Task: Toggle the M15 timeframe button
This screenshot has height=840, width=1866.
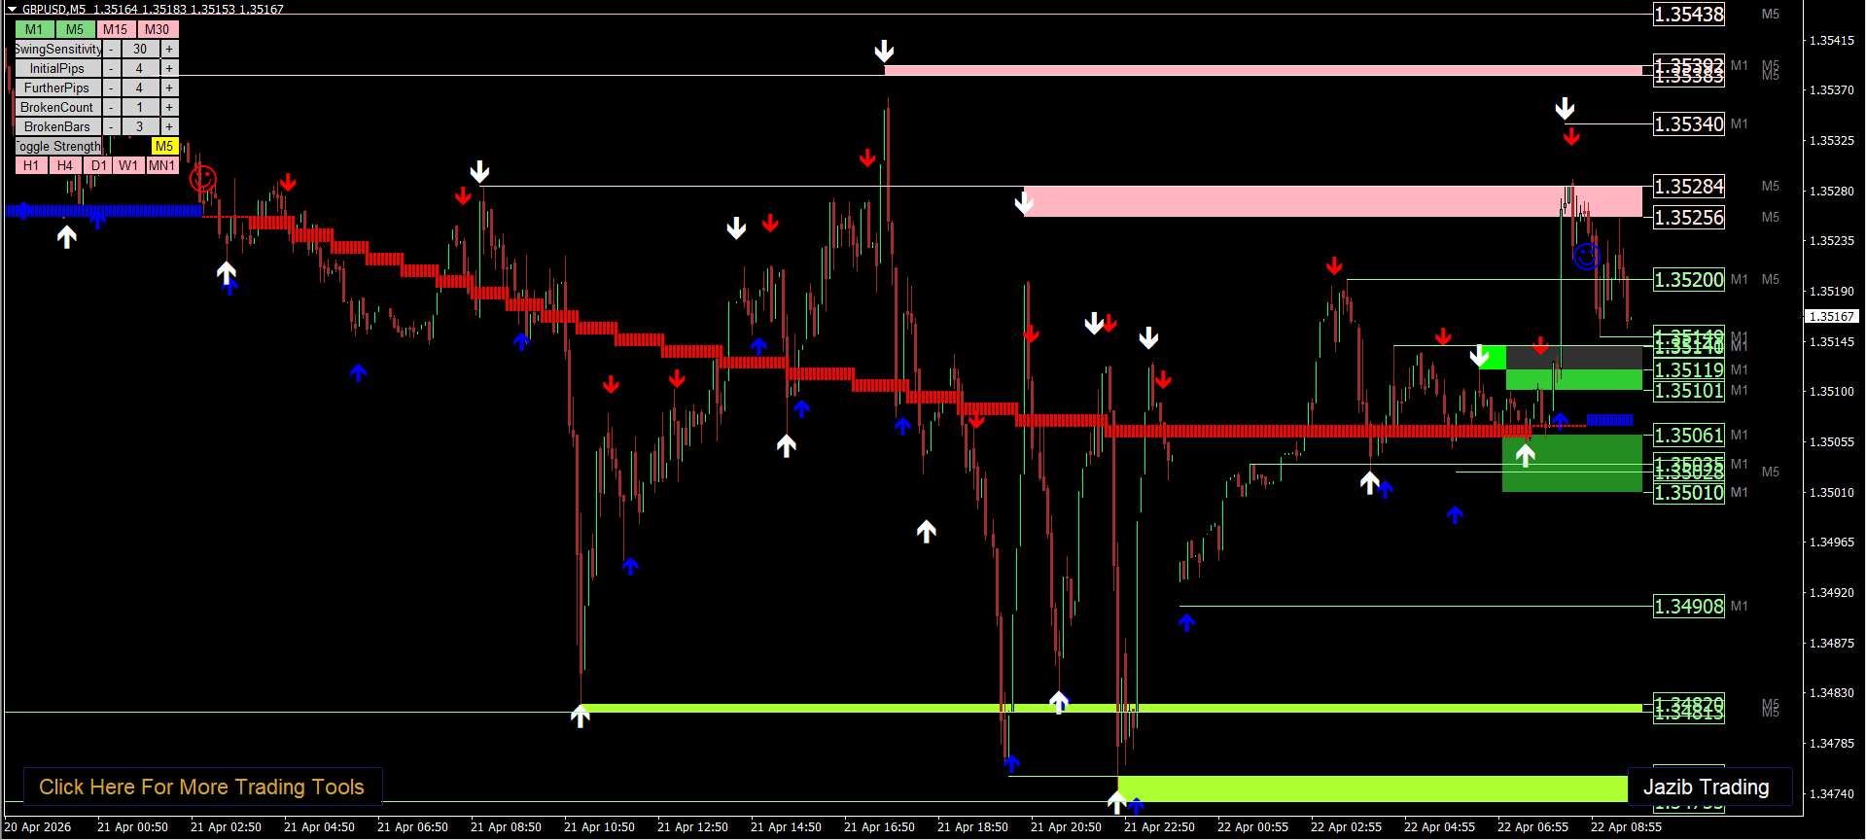Action: coord(116,29)
